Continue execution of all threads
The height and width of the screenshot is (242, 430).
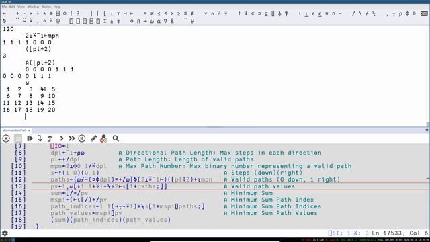[x=72, y=138]
